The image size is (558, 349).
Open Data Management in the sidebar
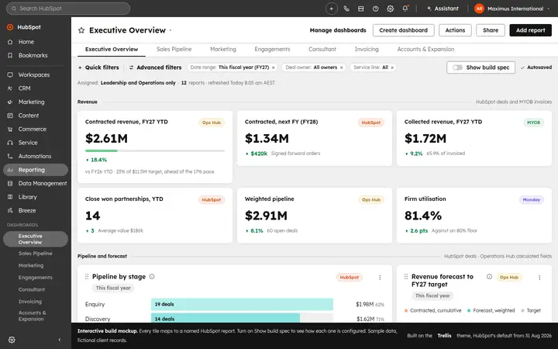click(x=36, y=183)
